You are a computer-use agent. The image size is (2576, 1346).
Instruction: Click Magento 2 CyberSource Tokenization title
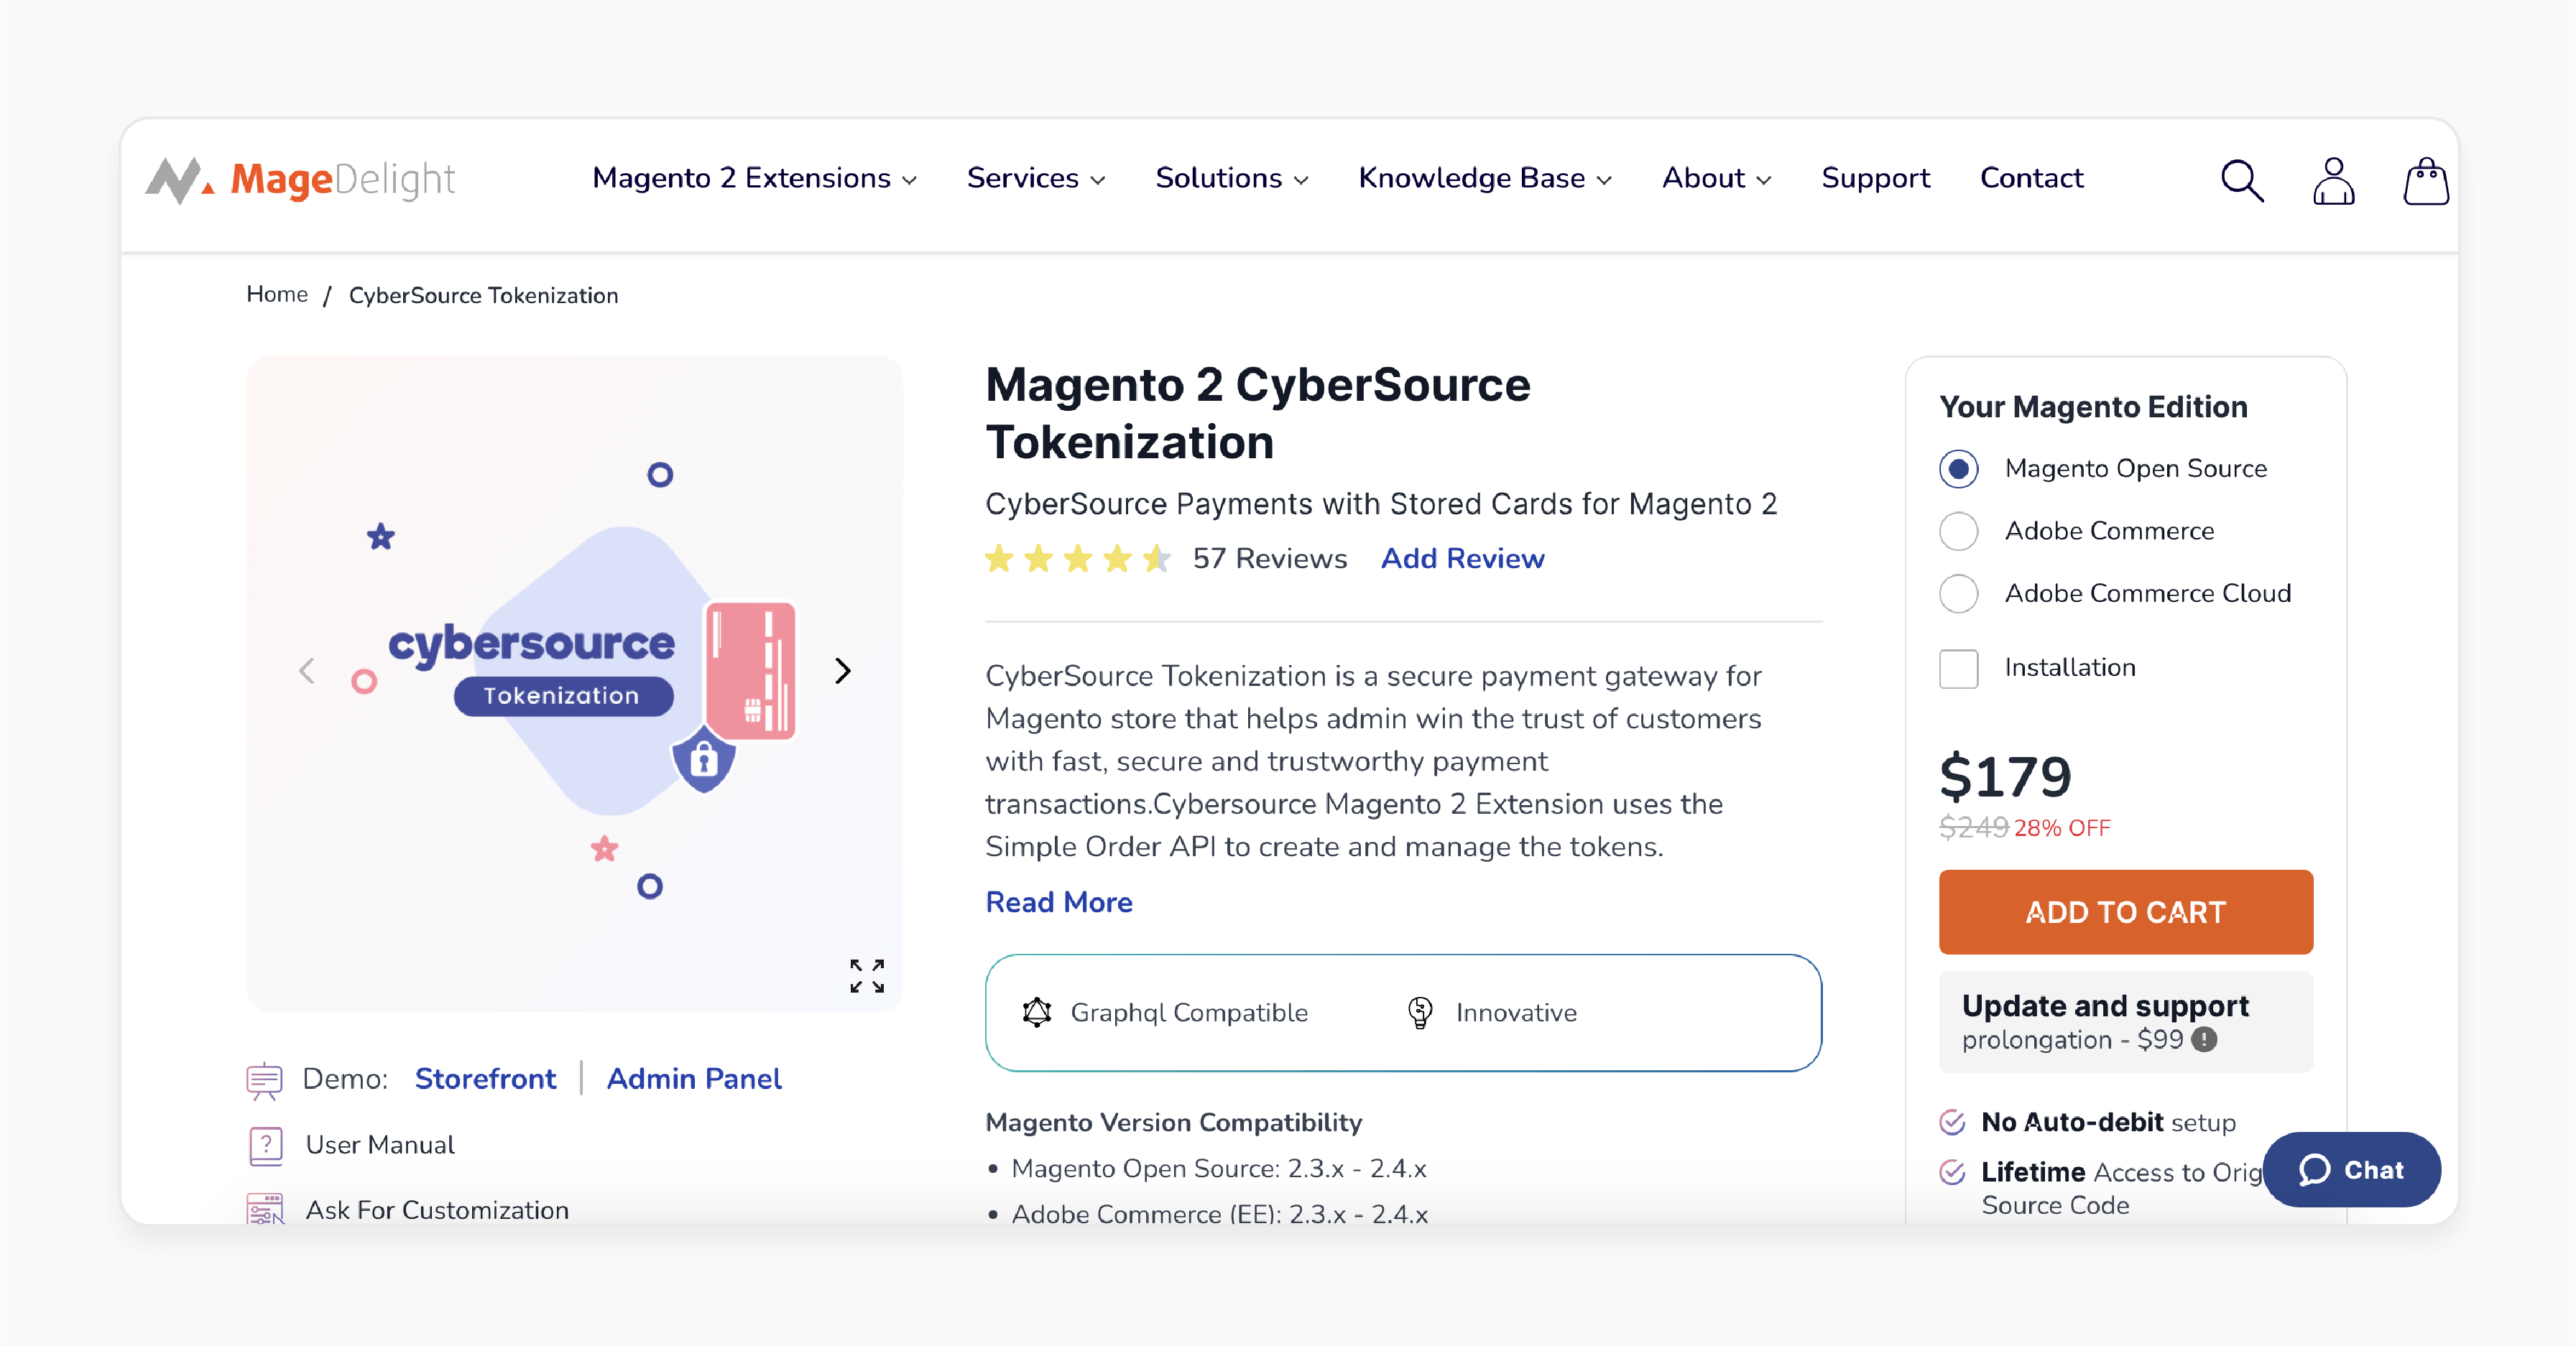[1257, 413]
